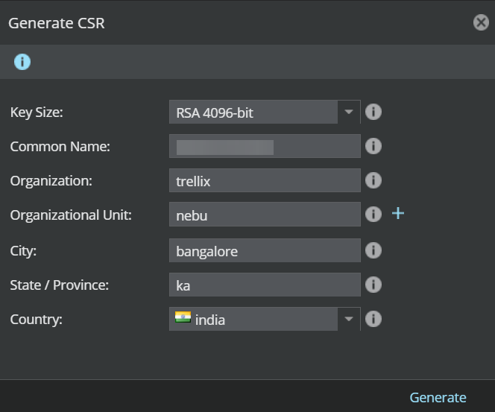Click the Generate button

pyautogui.click(x=438, y=398)
